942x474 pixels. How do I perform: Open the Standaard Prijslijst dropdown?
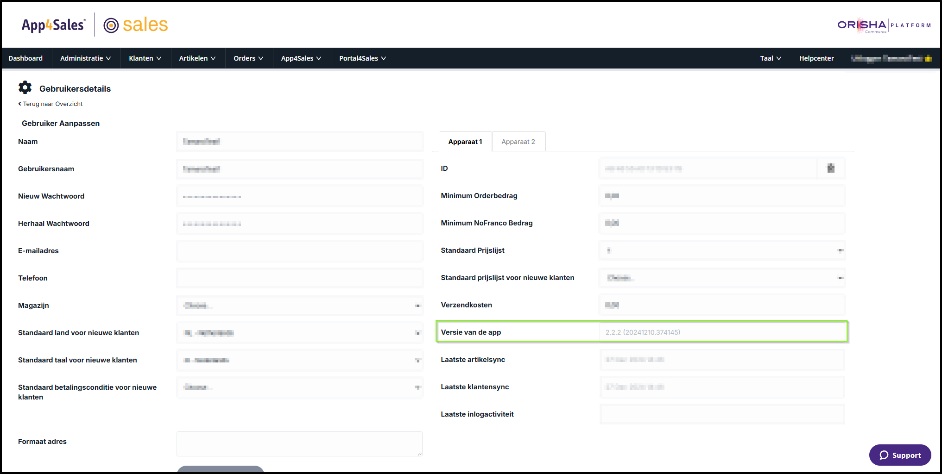[x=722, y=250]
